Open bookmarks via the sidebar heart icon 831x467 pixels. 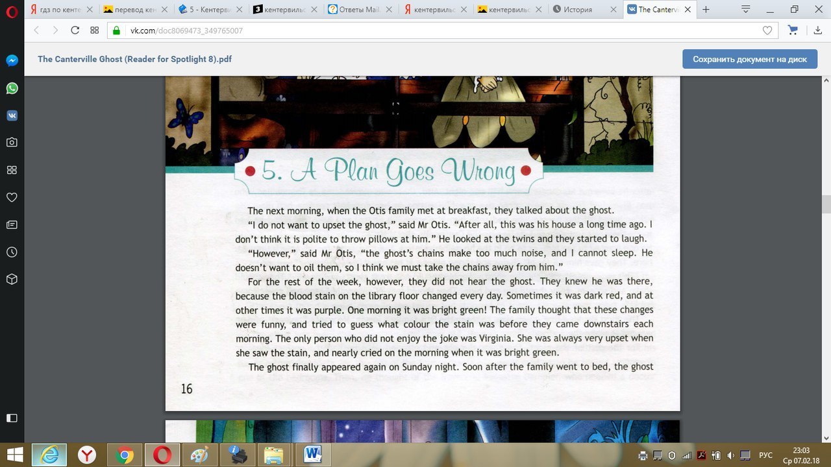(12, 197)
